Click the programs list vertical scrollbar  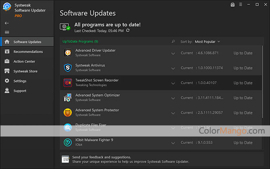coord(262,82)
